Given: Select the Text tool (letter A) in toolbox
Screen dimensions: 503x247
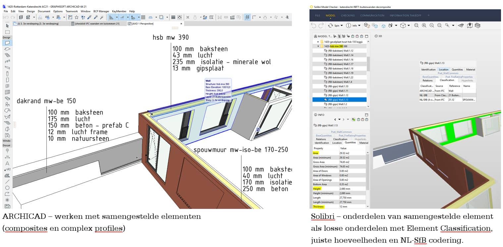Looking at the screenshot, I should 7,163.
